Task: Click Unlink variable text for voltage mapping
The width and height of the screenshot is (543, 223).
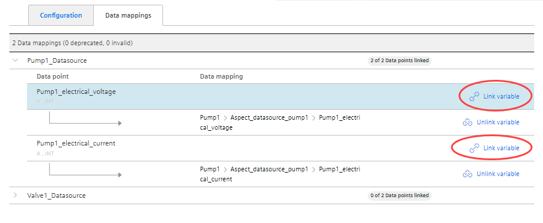Action: pos(498,122)
